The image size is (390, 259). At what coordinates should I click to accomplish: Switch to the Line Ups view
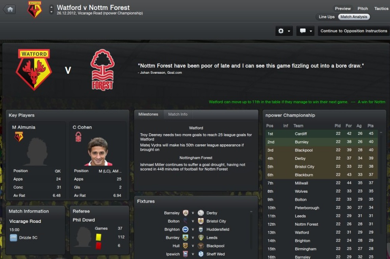point(327,17)
